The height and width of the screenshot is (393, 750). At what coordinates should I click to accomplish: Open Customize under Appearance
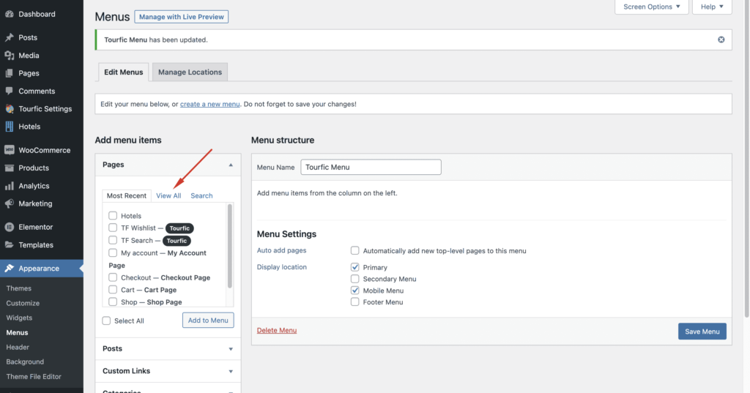23,303
